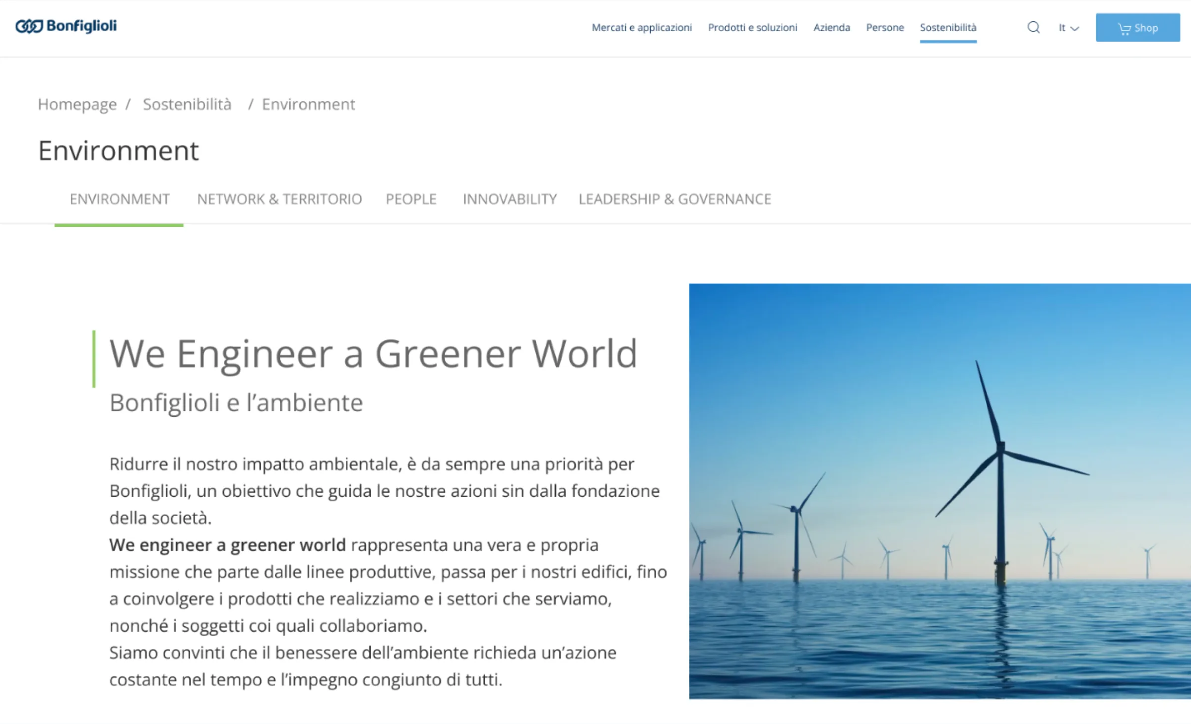Switch to the INNOVABILITY tab
Viewport: 1191px width, 724px height.
tap(510, 199)
